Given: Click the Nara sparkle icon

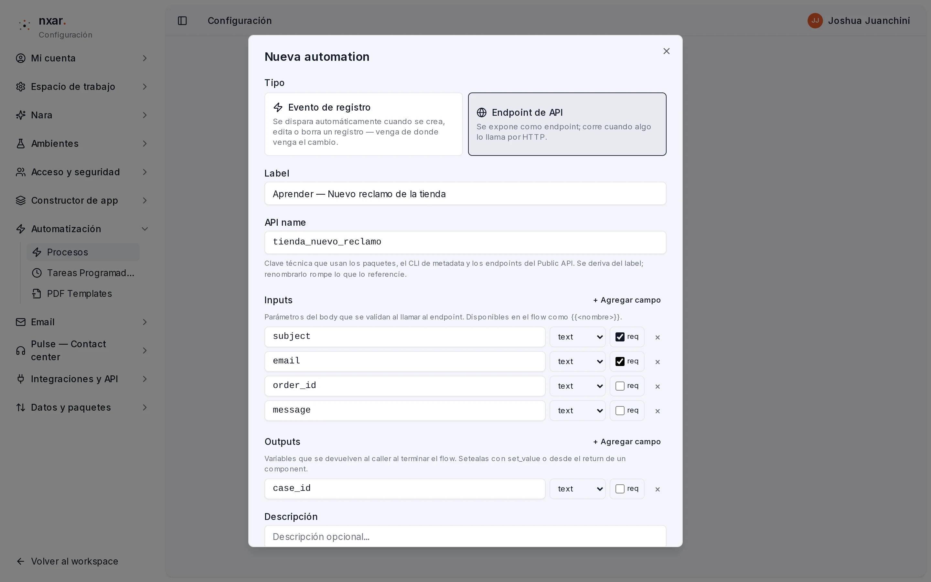Looking at the screenshot, I should coord(21,115).
